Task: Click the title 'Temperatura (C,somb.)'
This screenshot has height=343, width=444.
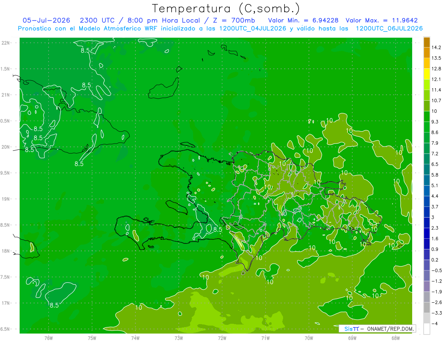Action: coord(226,9)
